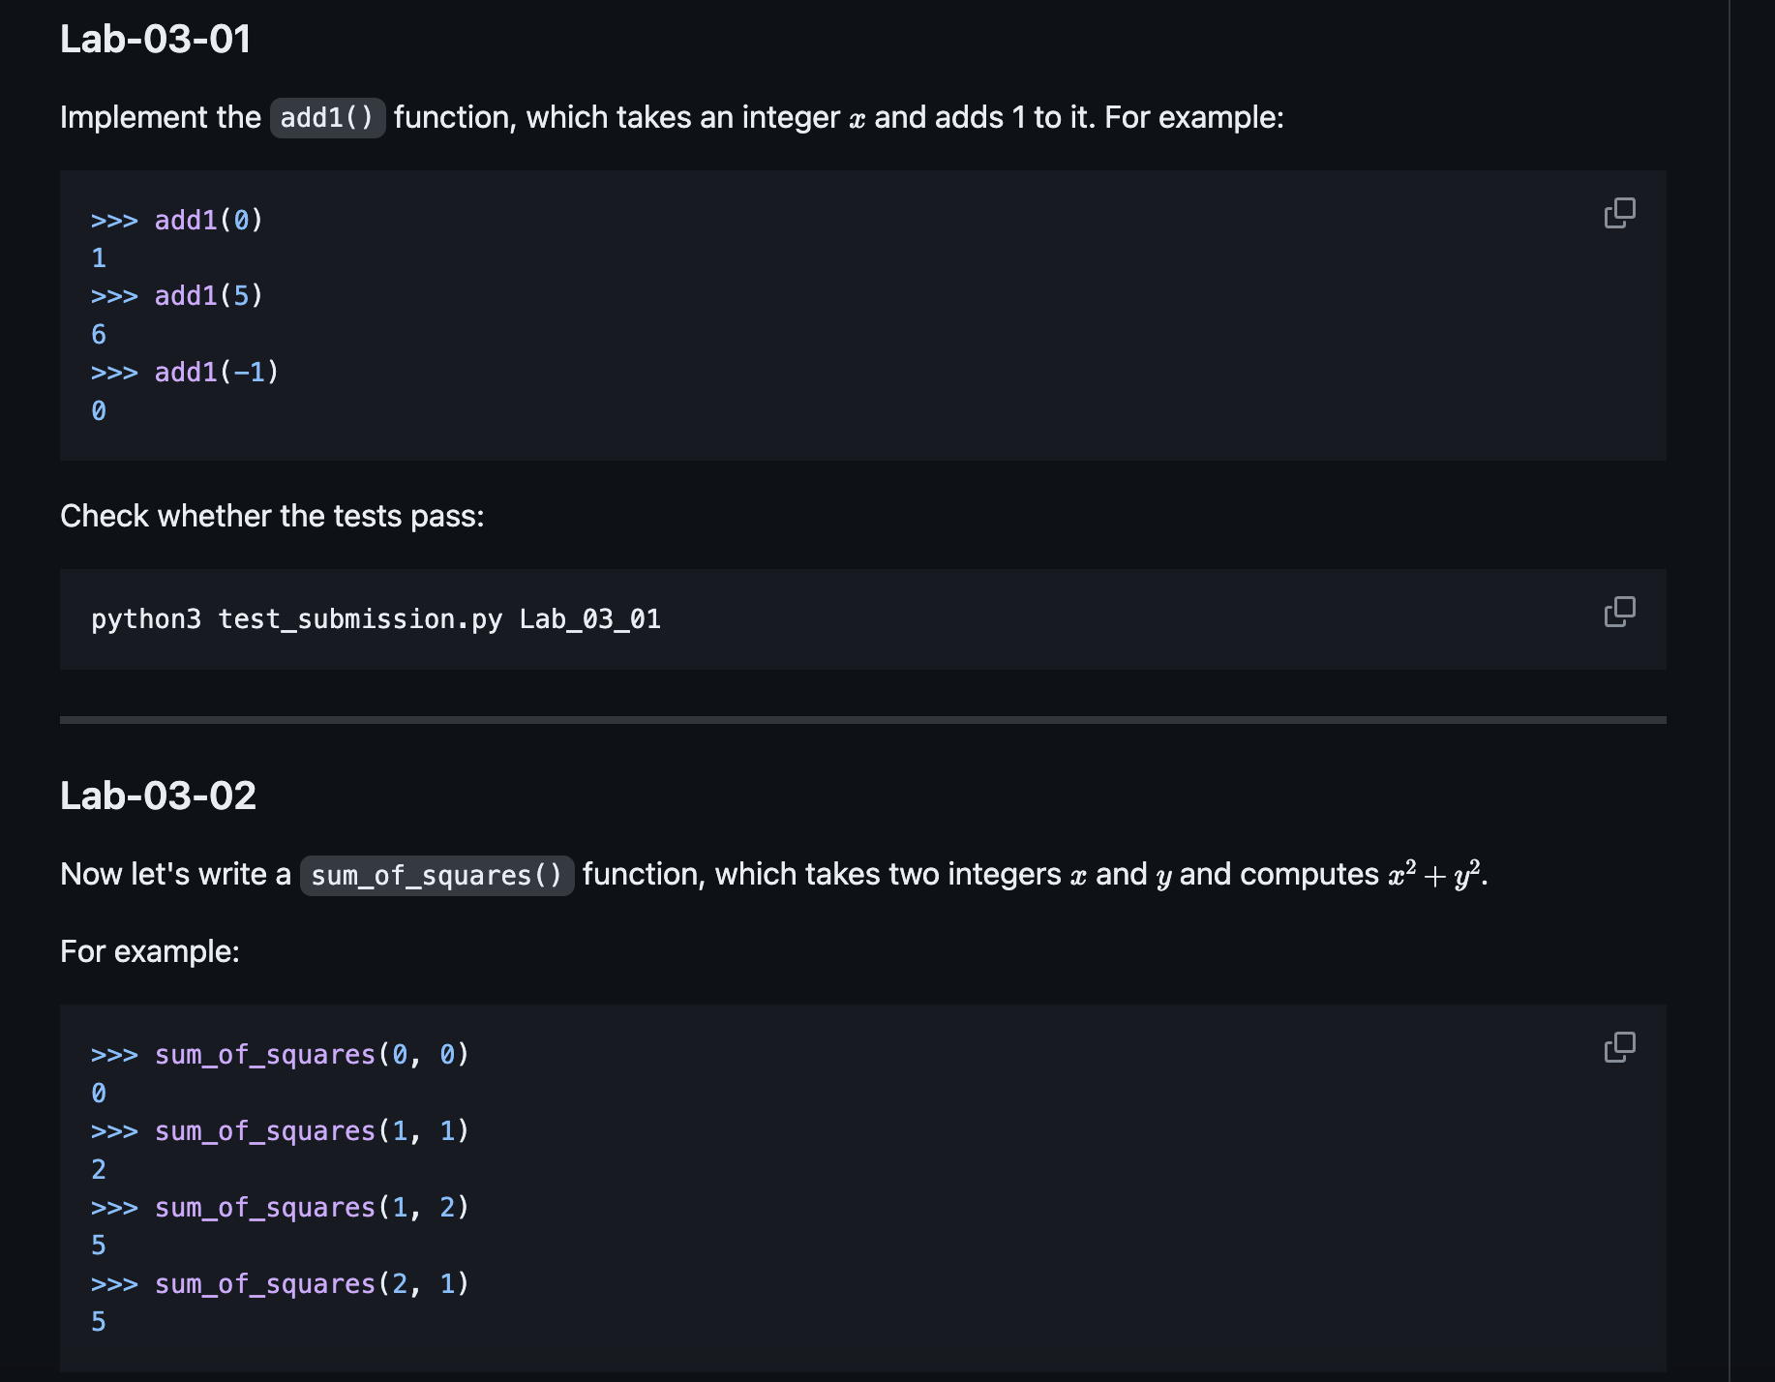Click the output 6 under add1(5)
Image resolution: width=1775 pixels, height=1382 pixels.
click(99, 335)
